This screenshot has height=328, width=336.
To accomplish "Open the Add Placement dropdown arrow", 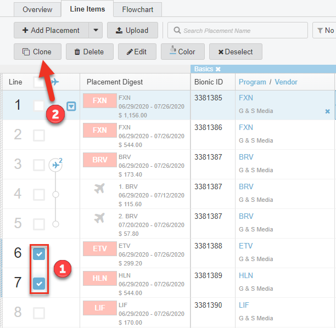I will click(x=96, y=30).
